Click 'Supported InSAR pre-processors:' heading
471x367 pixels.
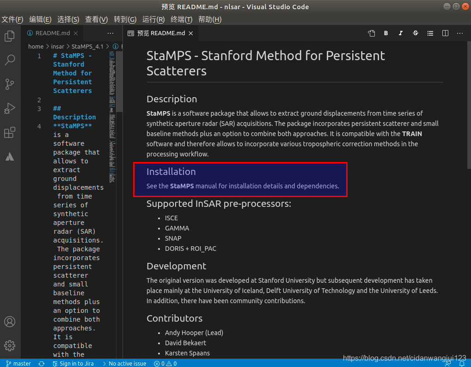tap(219, 204)
